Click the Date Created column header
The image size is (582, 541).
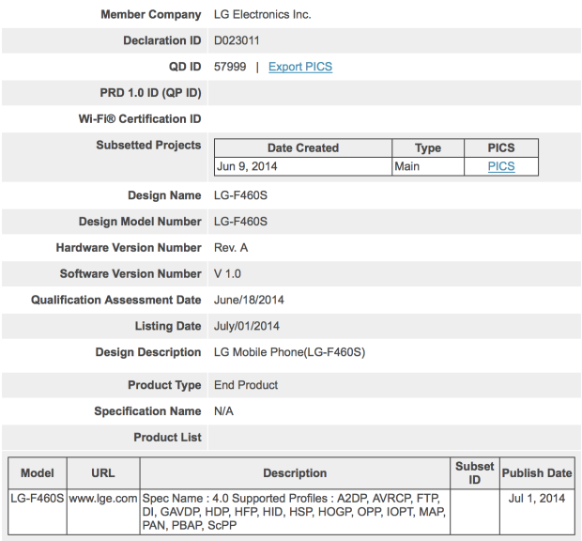tap(303, 147)
